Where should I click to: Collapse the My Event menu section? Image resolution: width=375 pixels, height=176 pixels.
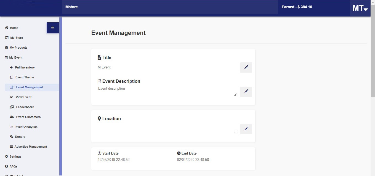[16, 57]
